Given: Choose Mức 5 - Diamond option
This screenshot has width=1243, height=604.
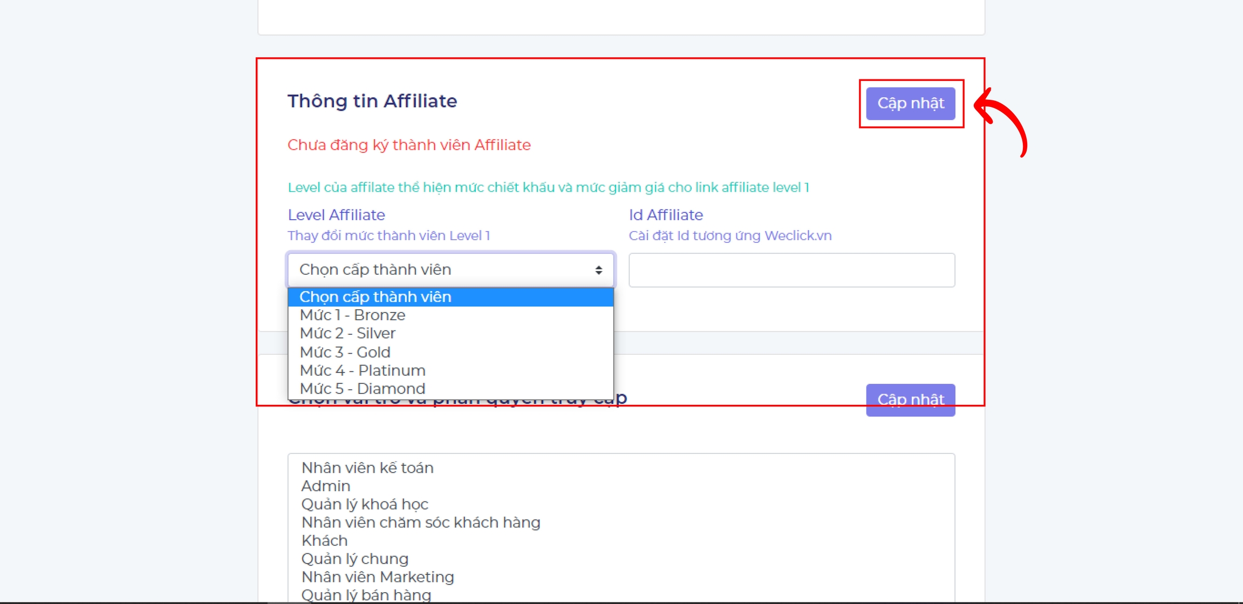Looking at the screenshot, I should tap(362, 389).
